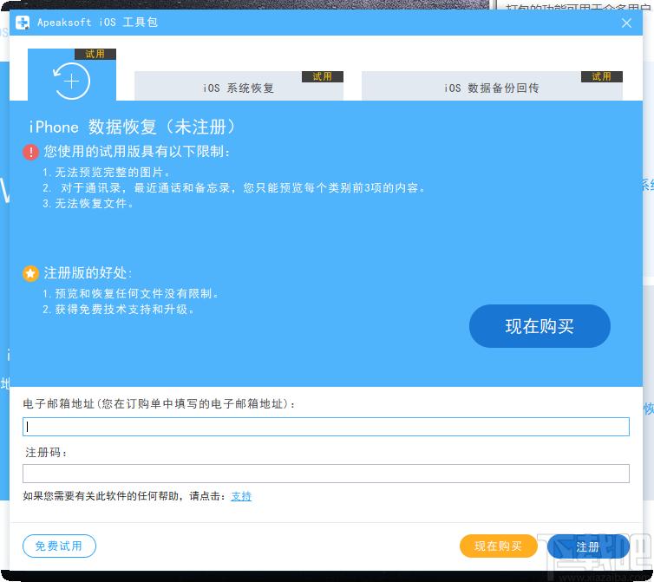Viewport: 654px width, 582px height.
Task: Click the 注册码 label
Action: [46, 452]
